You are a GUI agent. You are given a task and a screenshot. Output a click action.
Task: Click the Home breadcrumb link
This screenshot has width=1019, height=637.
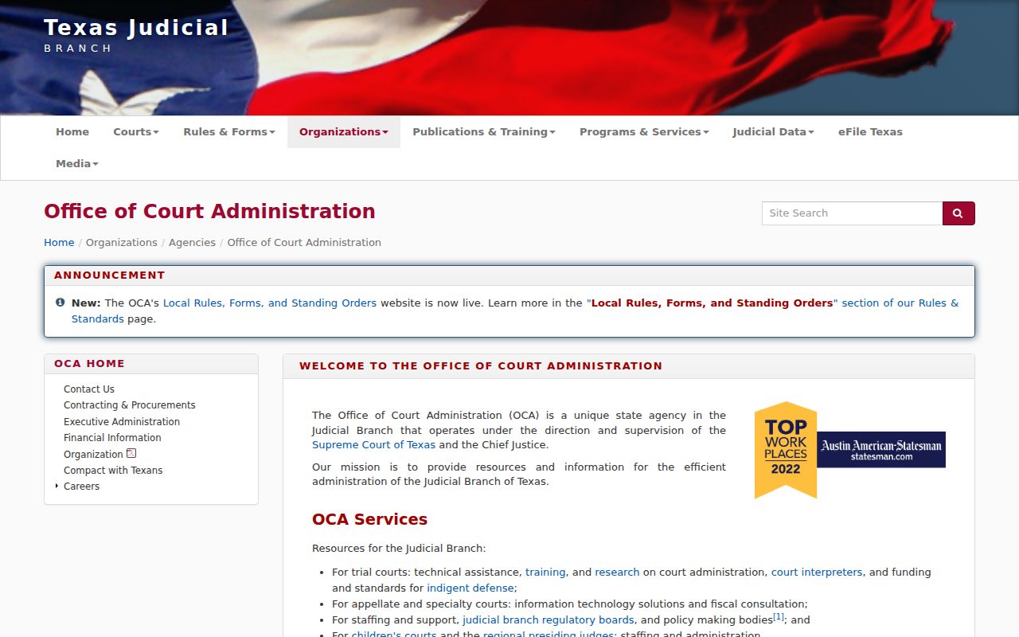tap(59, 243)
